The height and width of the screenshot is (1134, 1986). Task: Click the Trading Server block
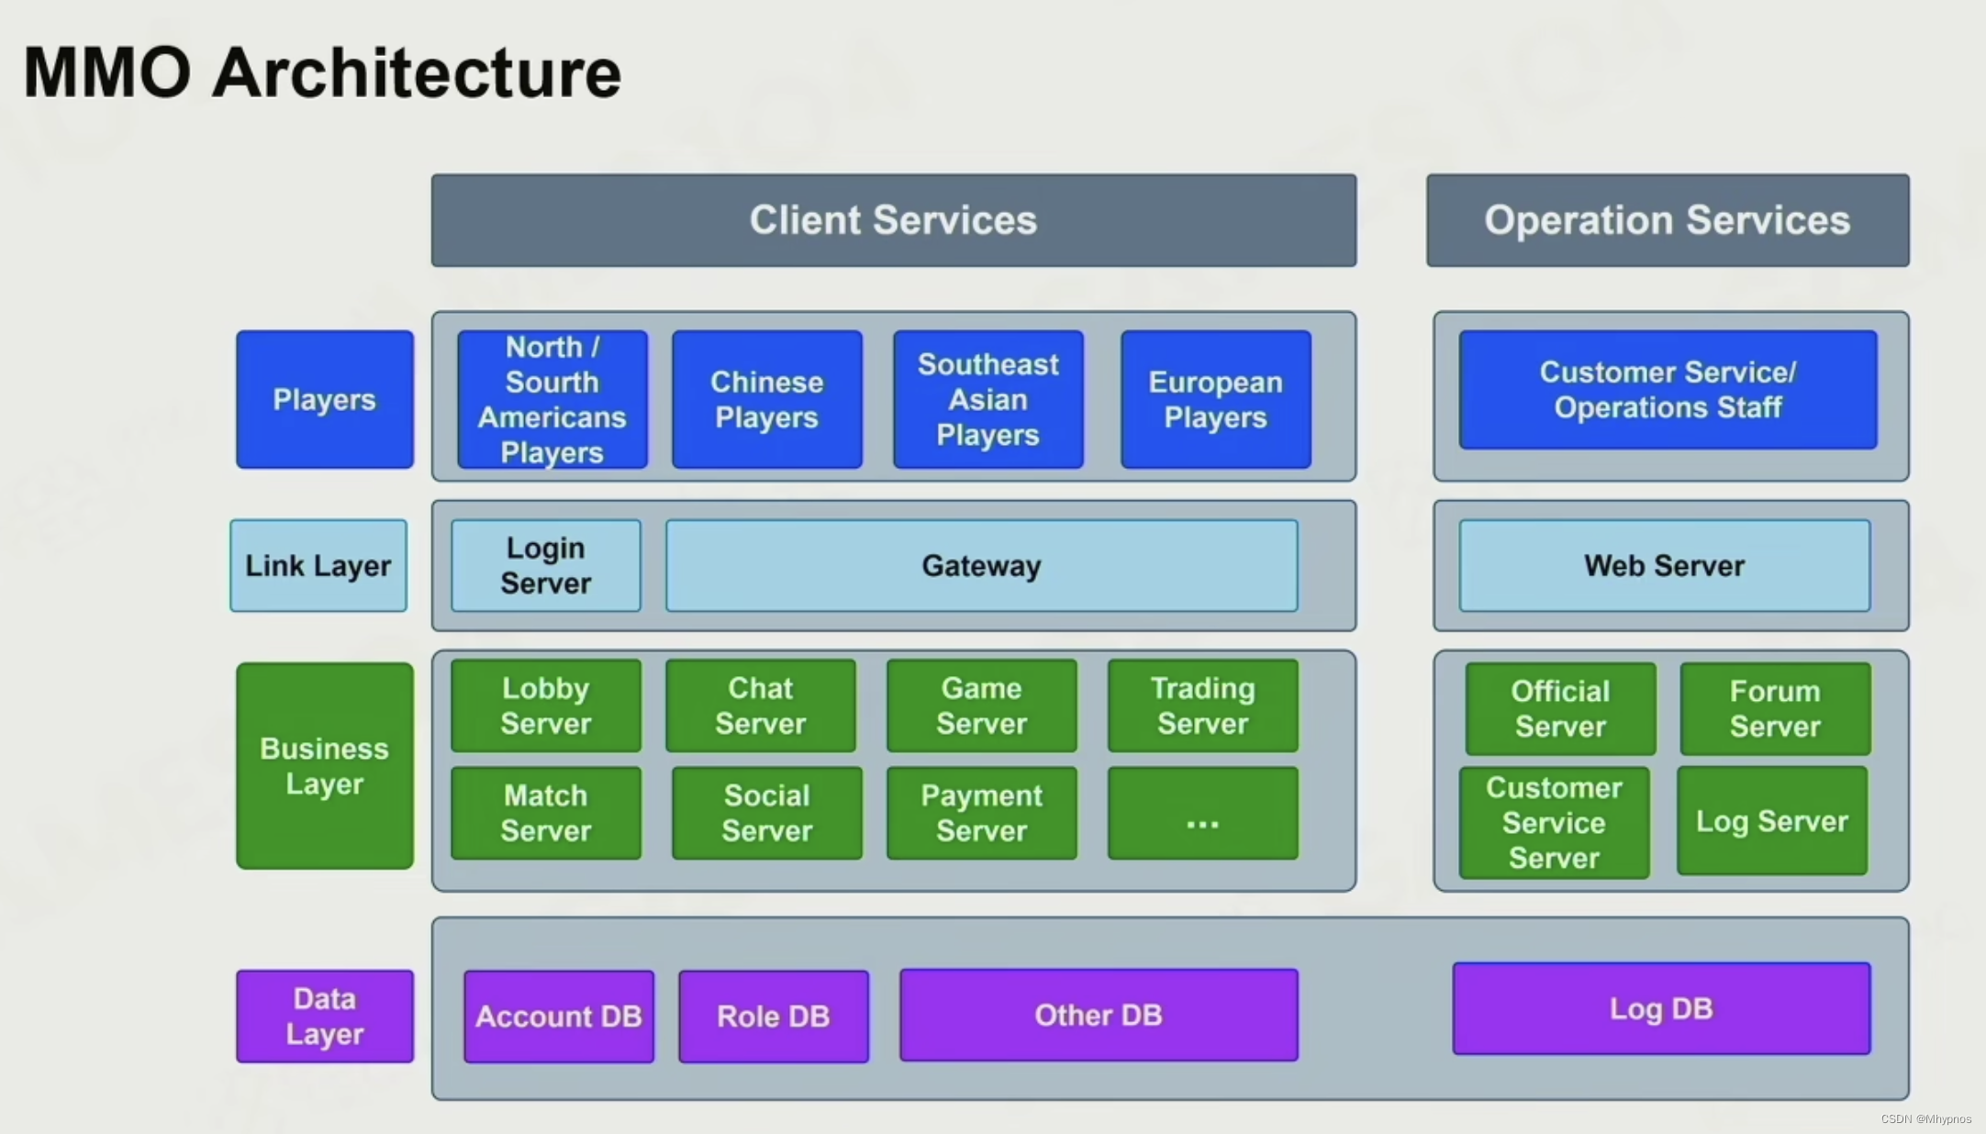tap(1202, 706)
